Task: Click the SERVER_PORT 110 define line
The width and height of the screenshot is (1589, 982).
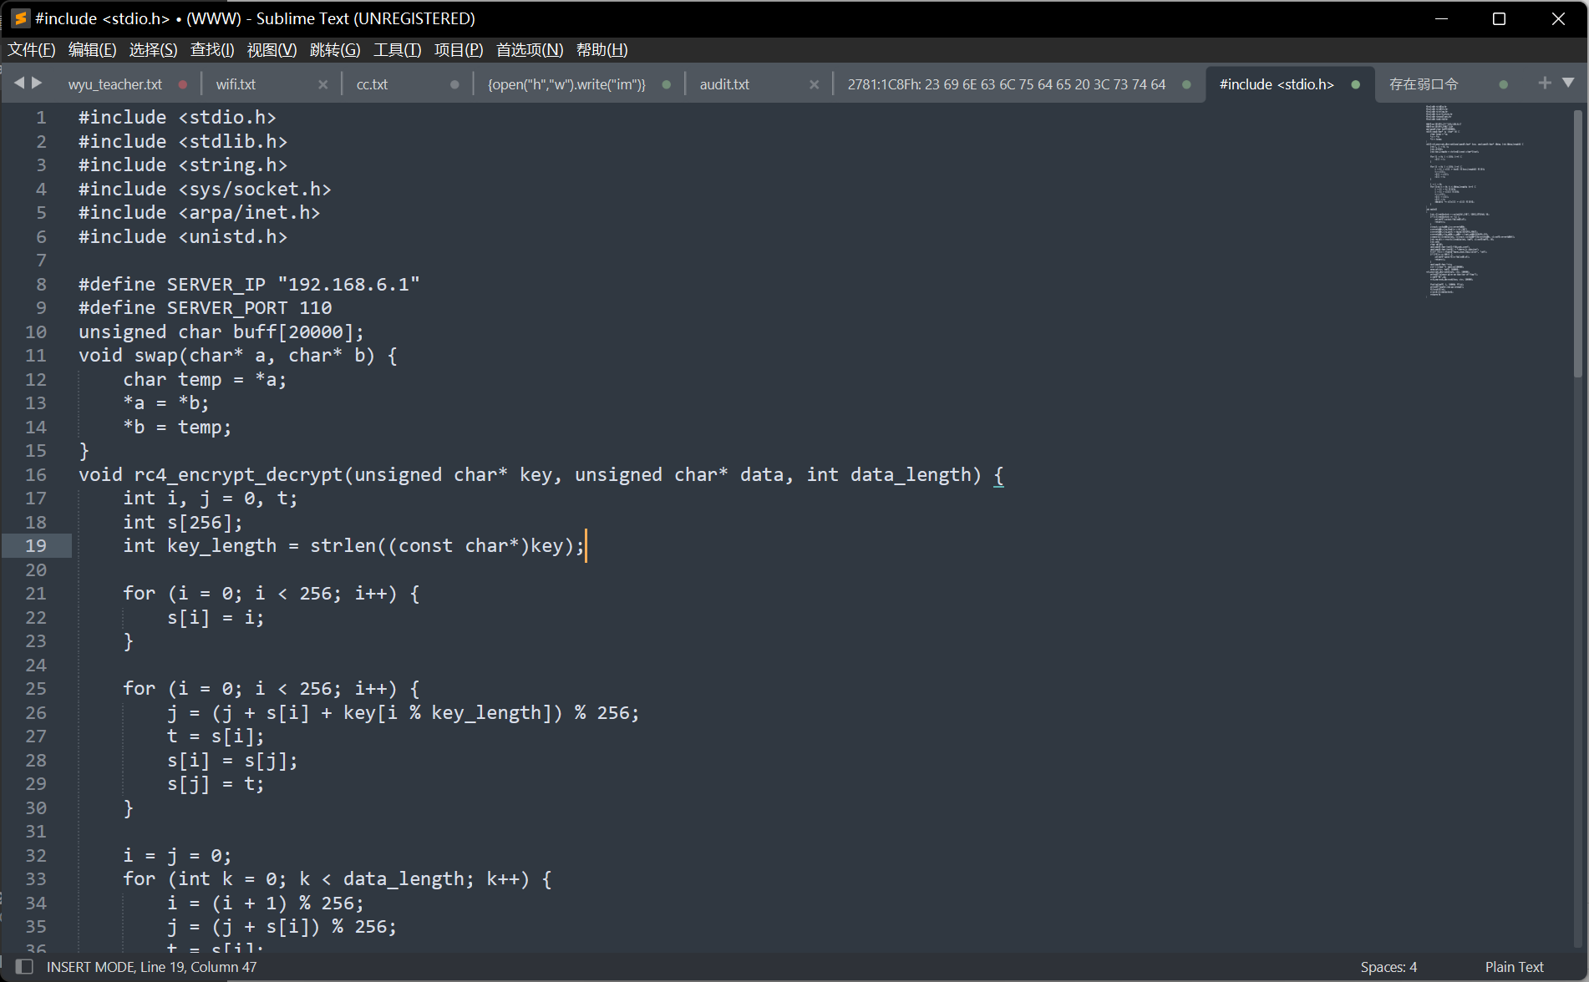Action: [x=206, y=308]
